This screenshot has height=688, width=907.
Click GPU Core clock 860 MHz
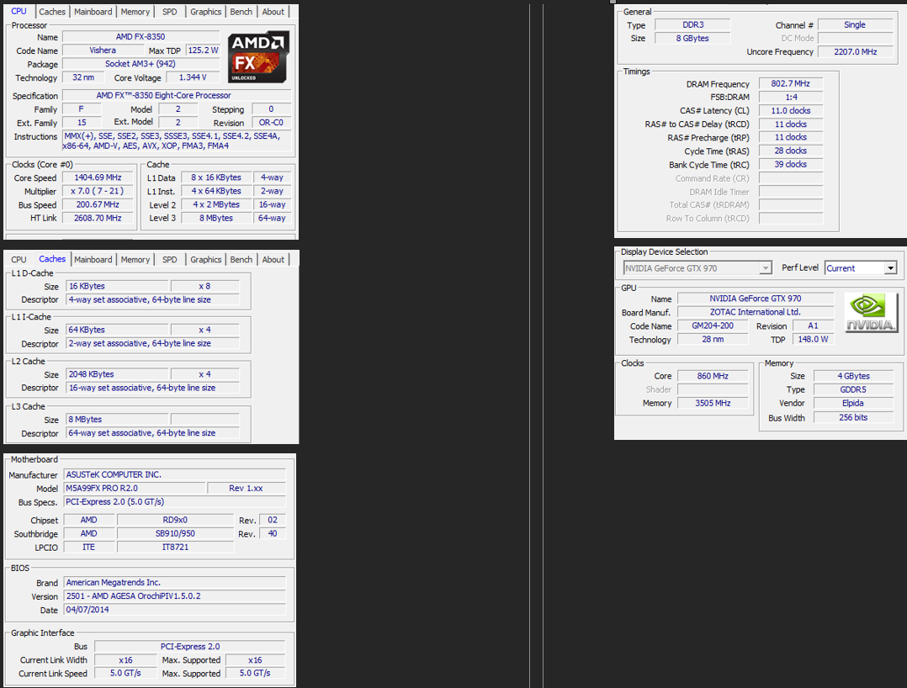(713, 376)
